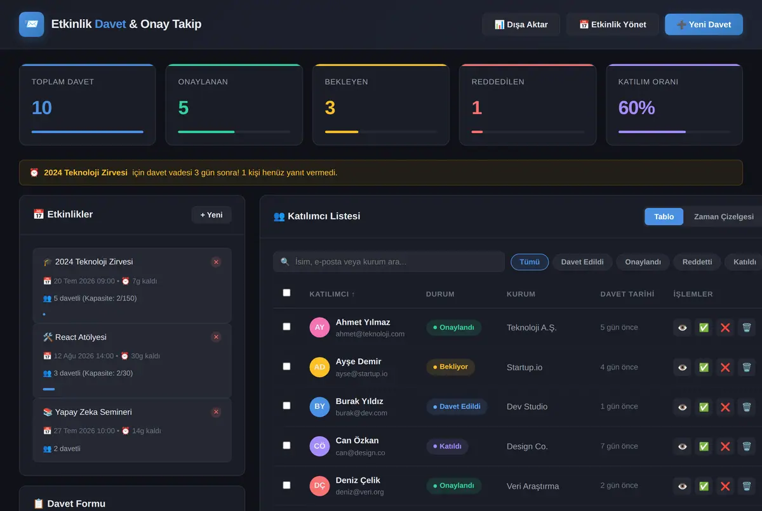Check the box for Ayşe Demir
Viewport: 762px width, 511px height.
pos(286,366)
